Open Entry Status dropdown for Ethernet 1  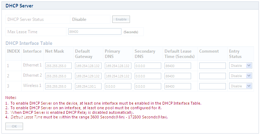(240, 65)
